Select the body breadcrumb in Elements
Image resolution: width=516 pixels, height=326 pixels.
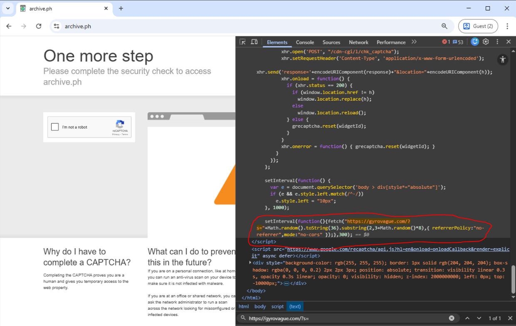click(x=260, y=306)
